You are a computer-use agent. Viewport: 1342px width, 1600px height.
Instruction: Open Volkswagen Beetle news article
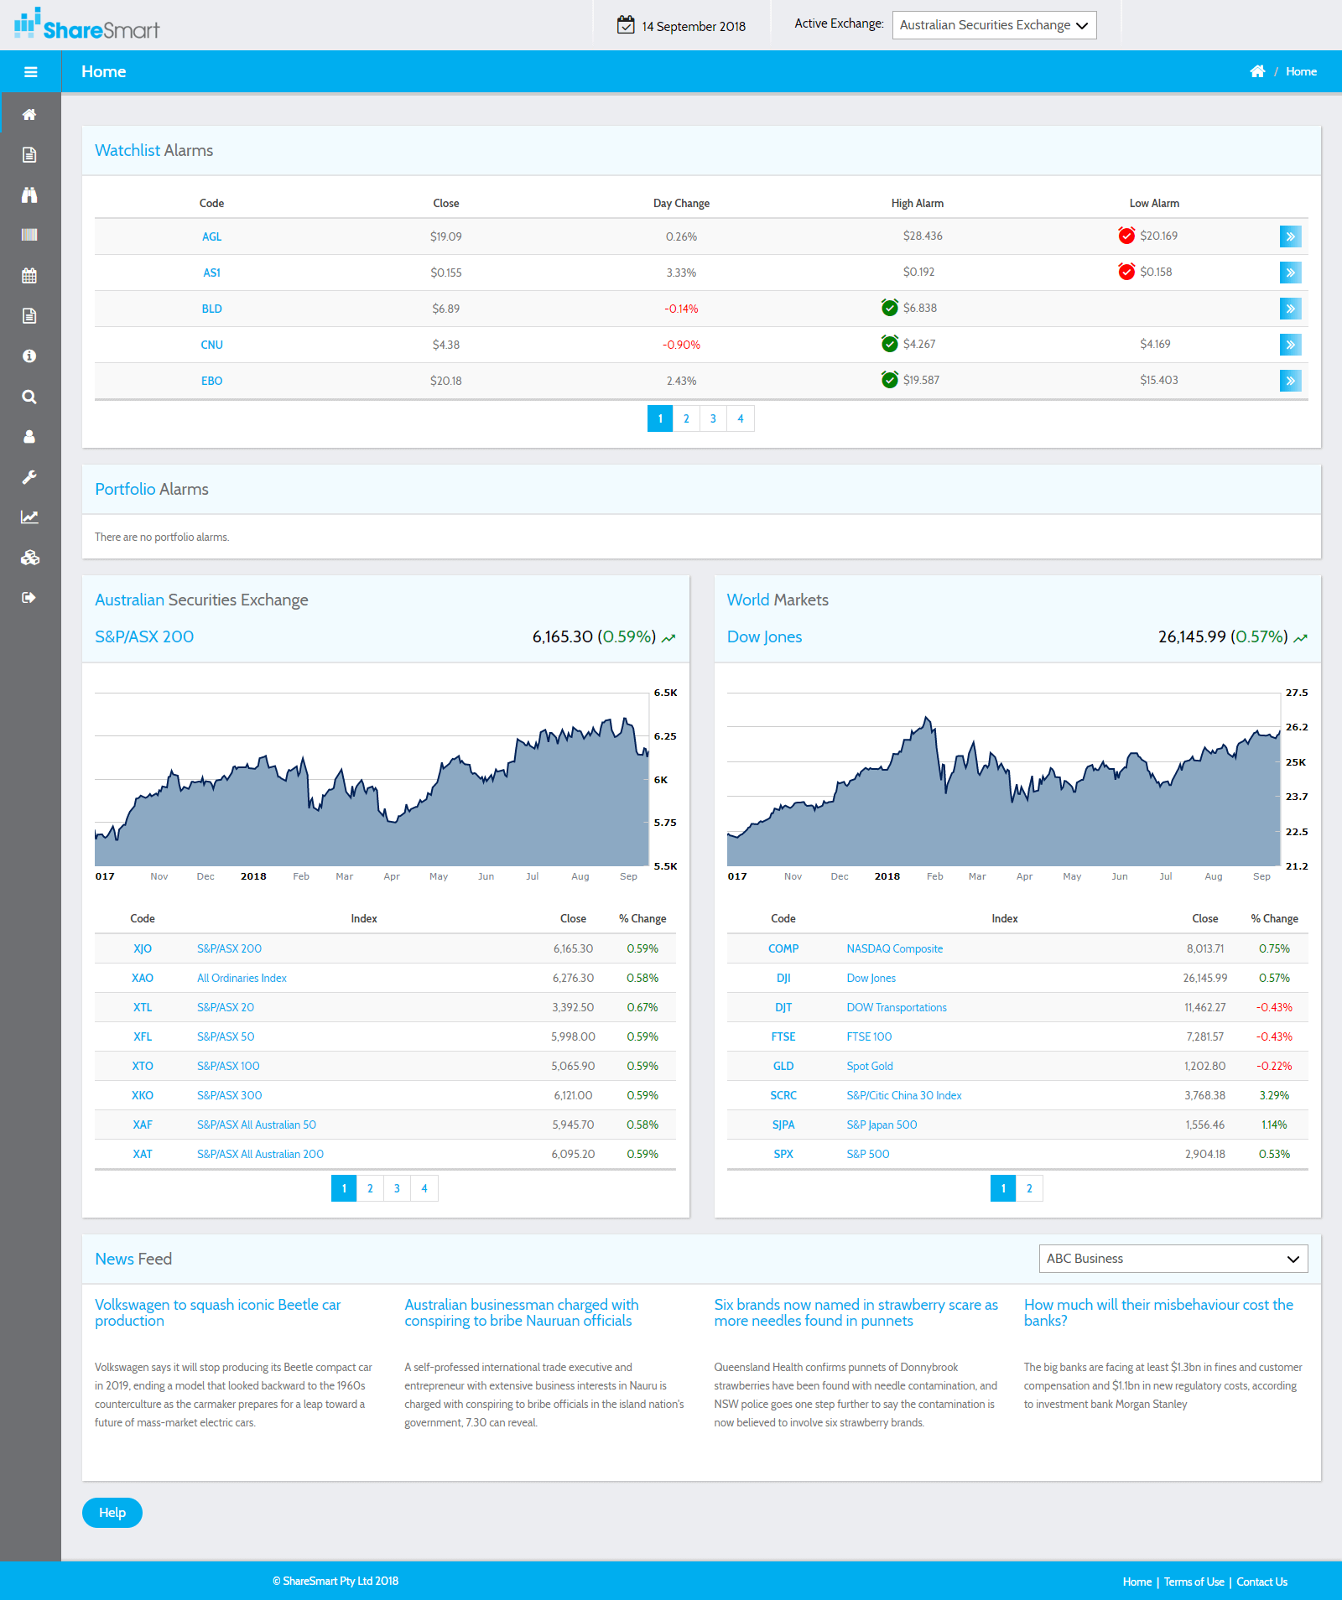click(x=218, y=1312)
